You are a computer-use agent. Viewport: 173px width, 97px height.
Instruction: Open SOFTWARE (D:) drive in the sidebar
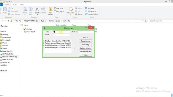point(8,54)
